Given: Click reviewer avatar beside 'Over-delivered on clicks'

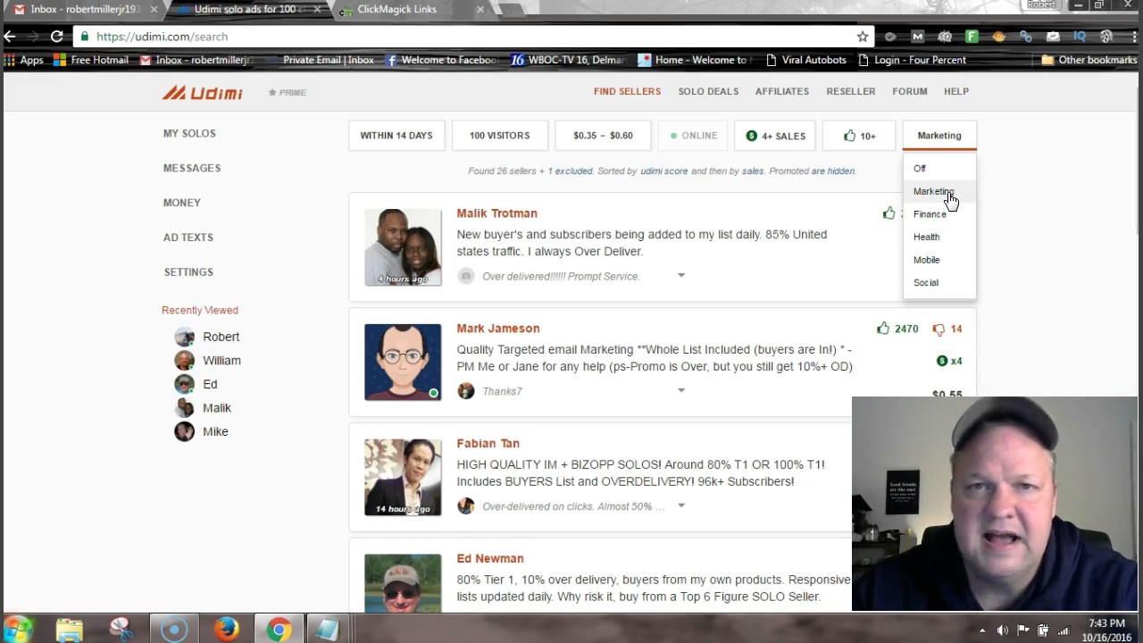Looking at the screenshot, I should click(466, 506).
